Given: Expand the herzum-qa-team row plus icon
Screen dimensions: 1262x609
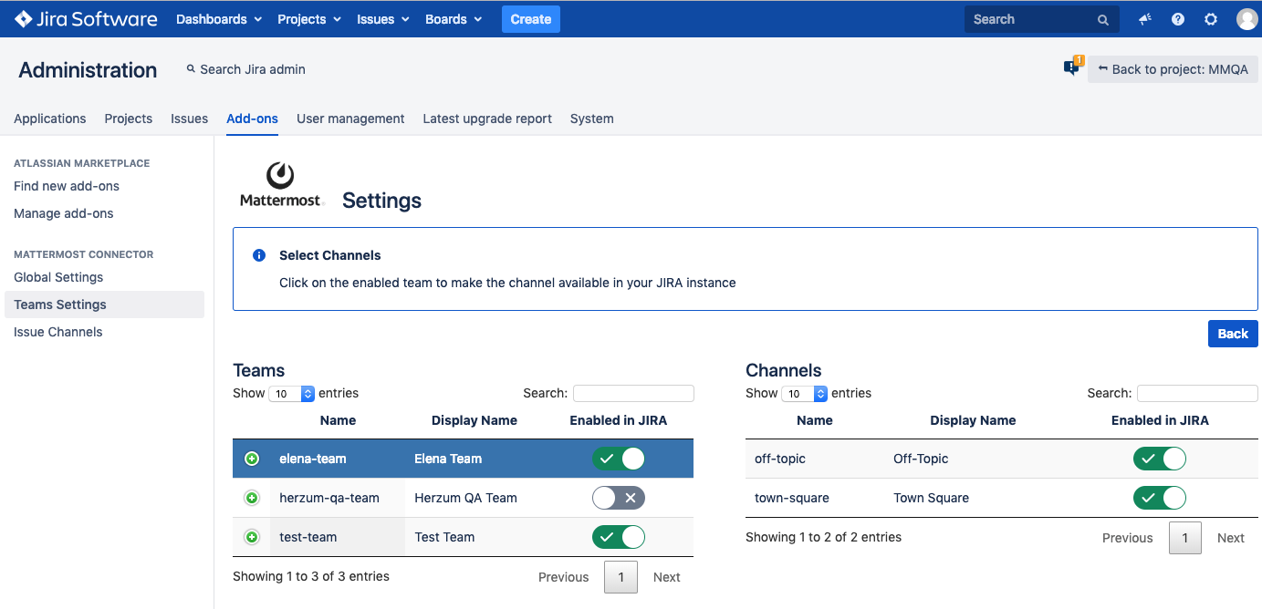Looking at the screenshot, I should (x=252, y=498).
